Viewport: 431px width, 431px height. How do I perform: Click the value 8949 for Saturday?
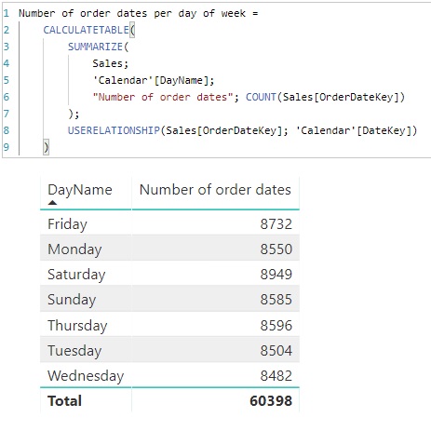tap(276, 275)
